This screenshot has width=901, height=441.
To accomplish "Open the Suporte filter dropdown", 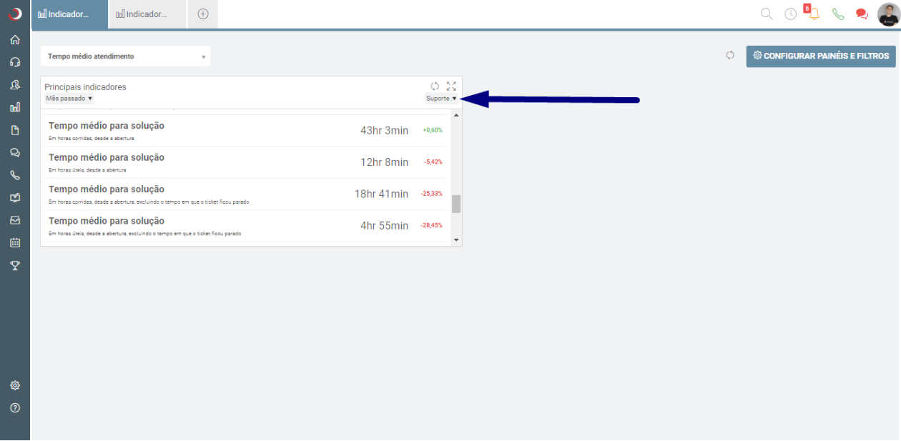I will coord(441,99).
